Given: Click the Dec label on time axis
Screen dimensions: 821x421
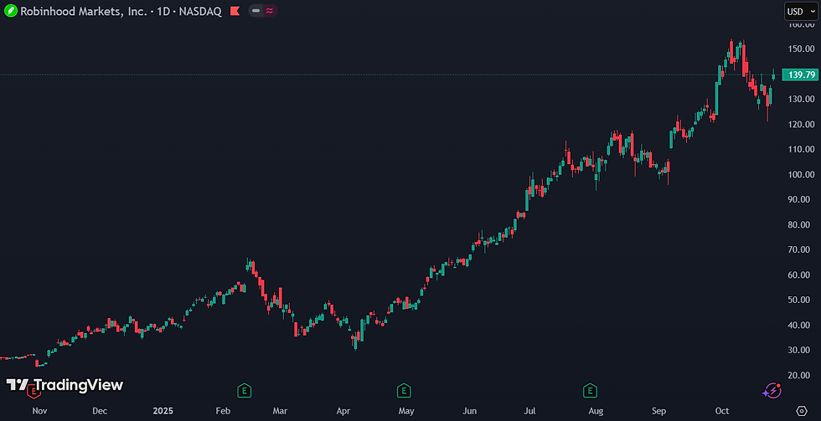Looking at the screenshot, I should [x=100, y=411].
